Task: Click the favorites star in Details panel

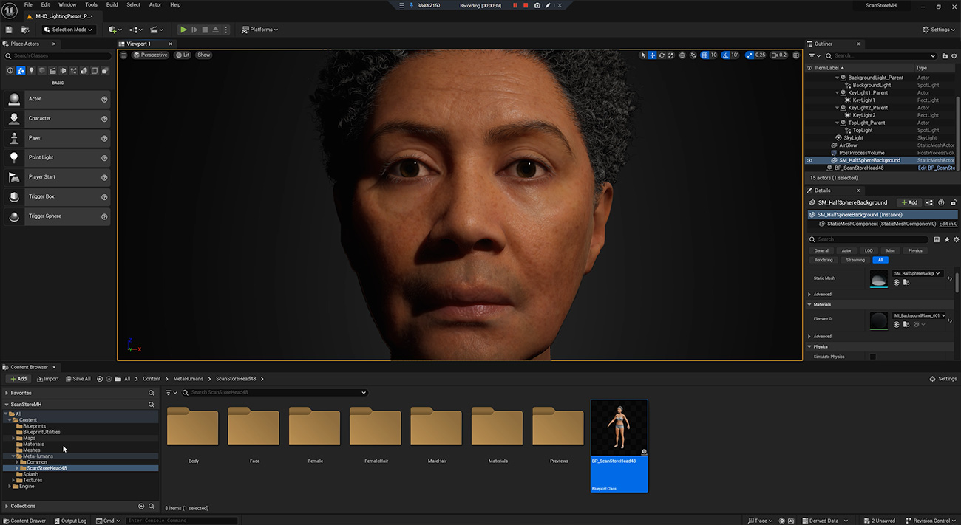Action: click(x=947, y=239)
